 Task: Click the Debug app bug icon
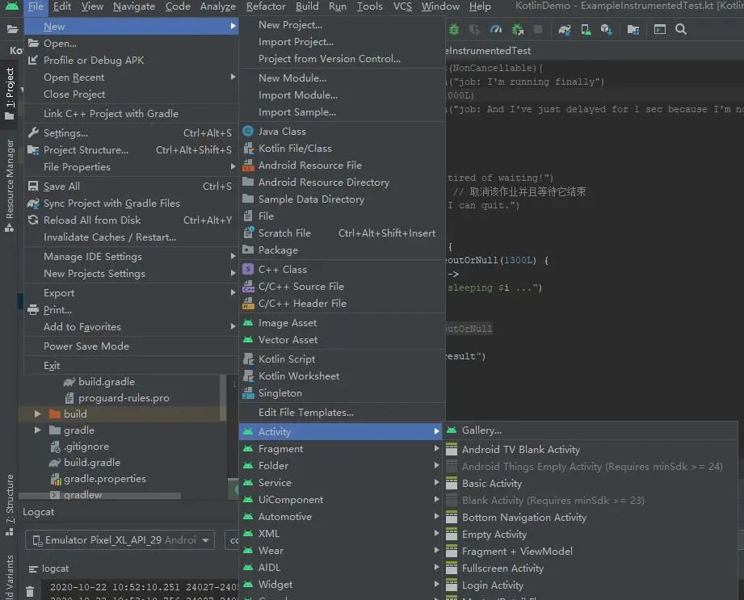tap(454, 29)
